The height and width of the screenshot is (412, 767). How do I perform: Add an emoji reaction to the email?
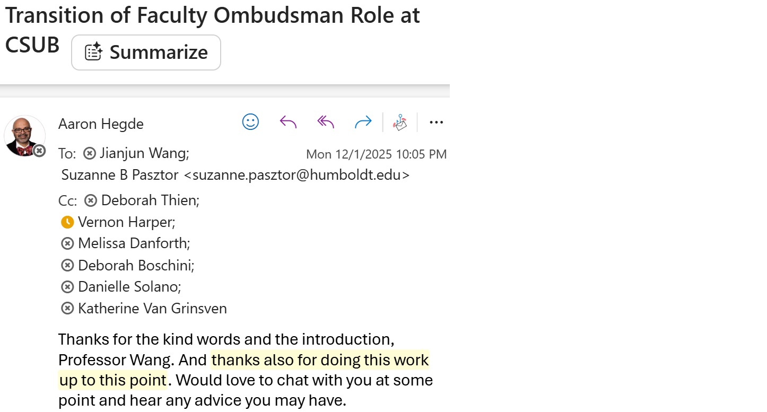click(x=250, y=122)
